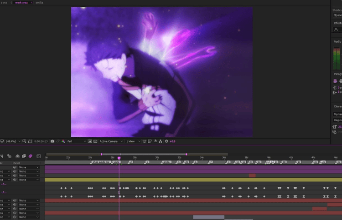The height and width of the screenshot is (220, 342).
Task: Select left align text in Paragraph panel
Action: tap(335, 81)
